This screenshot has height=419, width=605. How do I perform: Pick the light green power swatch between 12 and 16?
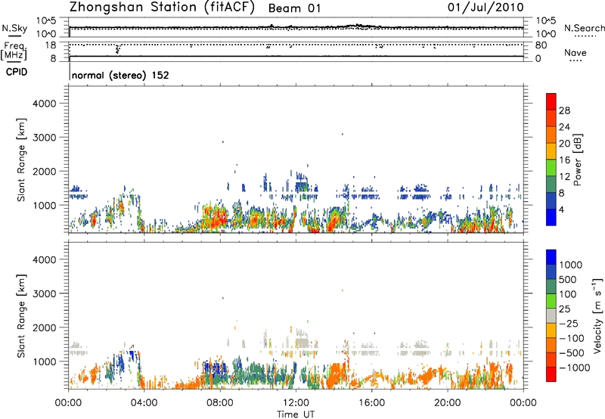[551, 168]
